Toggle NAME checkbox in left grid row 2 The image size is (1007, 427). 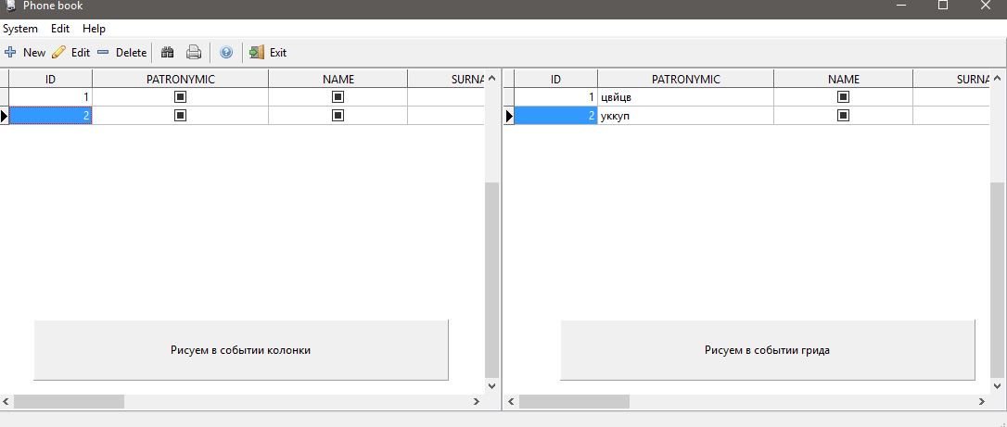[x=338, y=115]
